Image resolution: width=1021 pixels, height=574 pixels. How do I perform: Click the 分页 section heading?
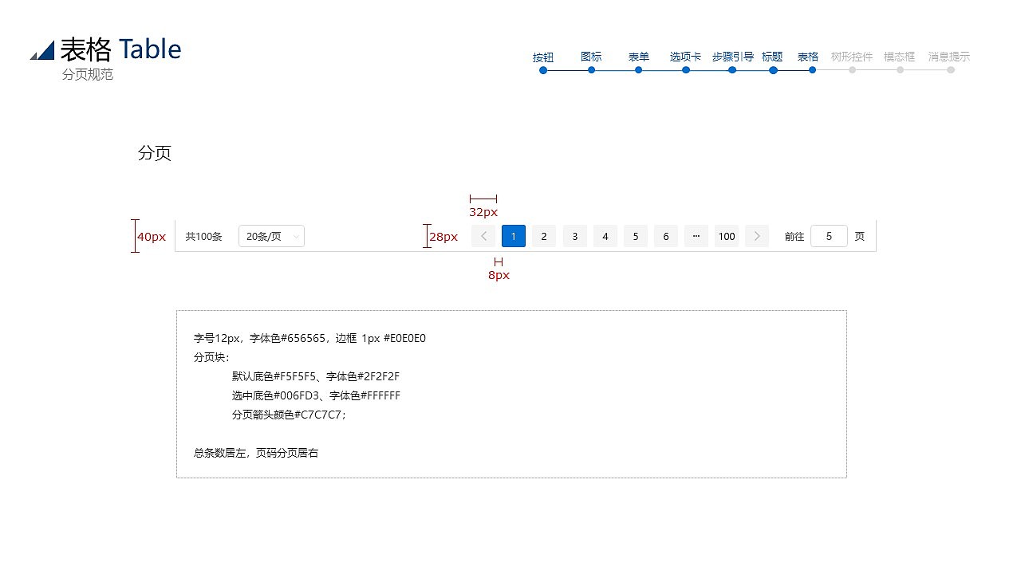155,153
